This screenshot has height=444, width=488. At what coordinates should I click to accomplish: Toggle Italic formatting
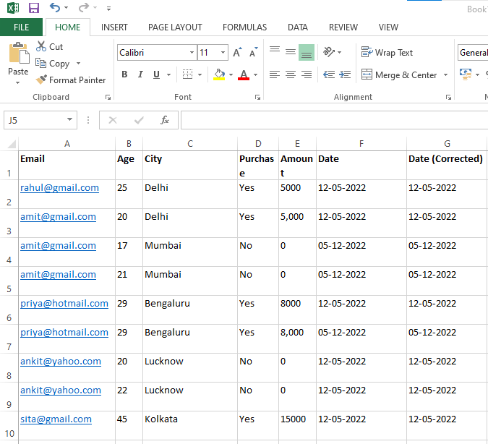click(x=141, y=74)
